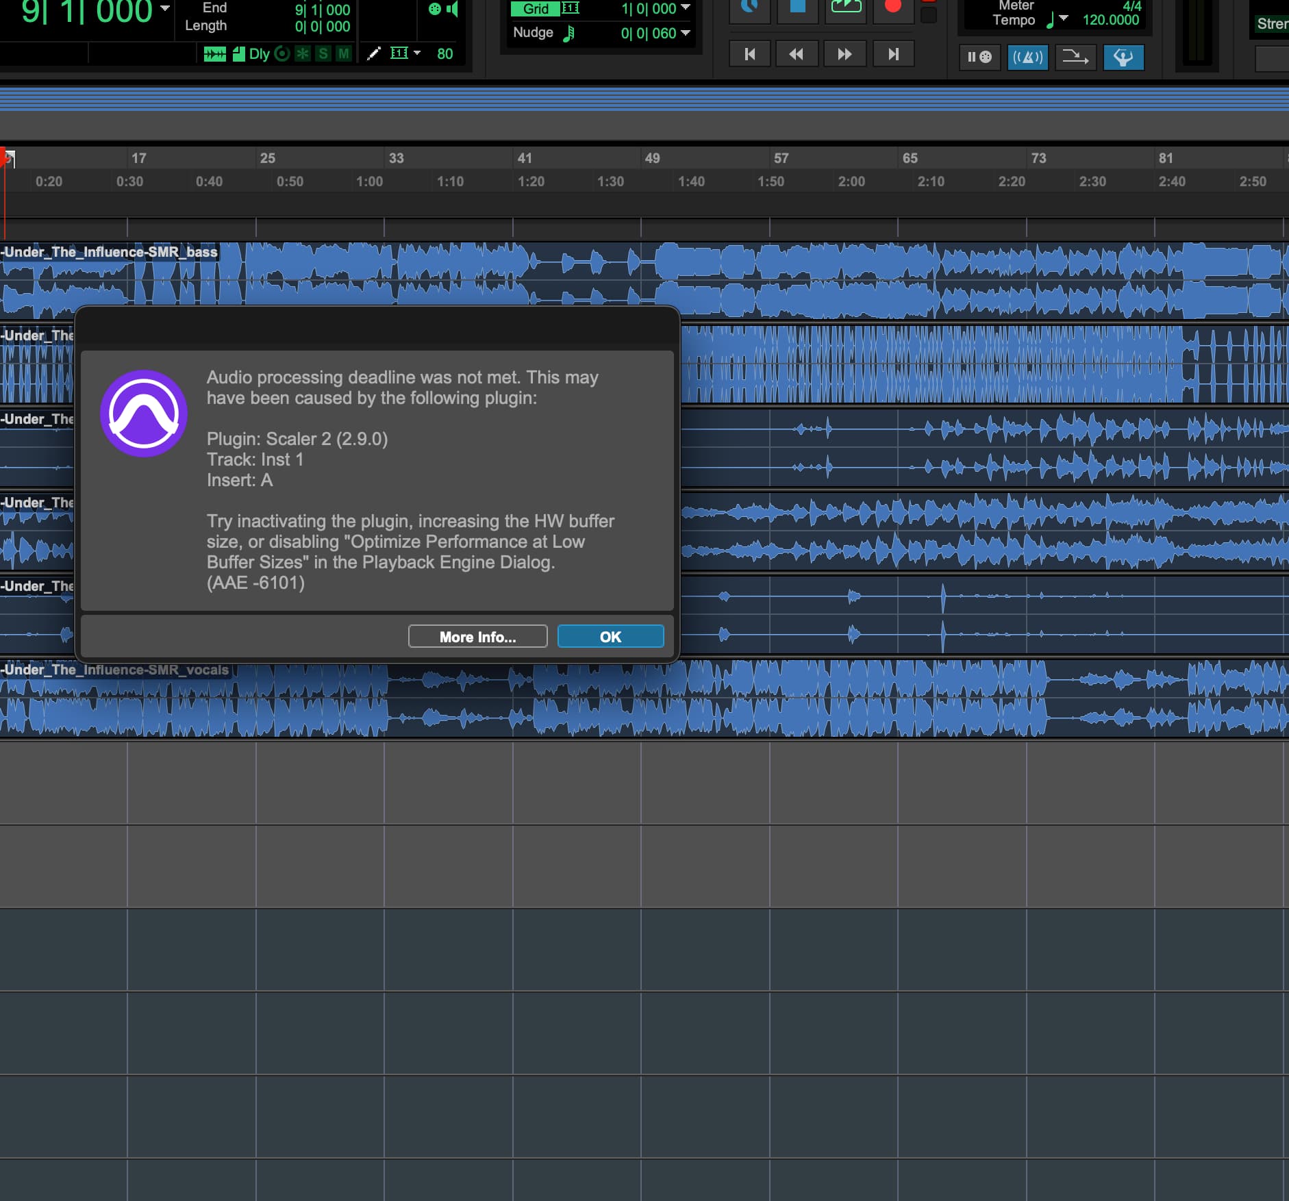Image resolution: width=1289 pixels, height=1201 pixels.
Task: Click 1:00 in the min:secs ruler
Action: pyautogui.click(x=369, y=181)
